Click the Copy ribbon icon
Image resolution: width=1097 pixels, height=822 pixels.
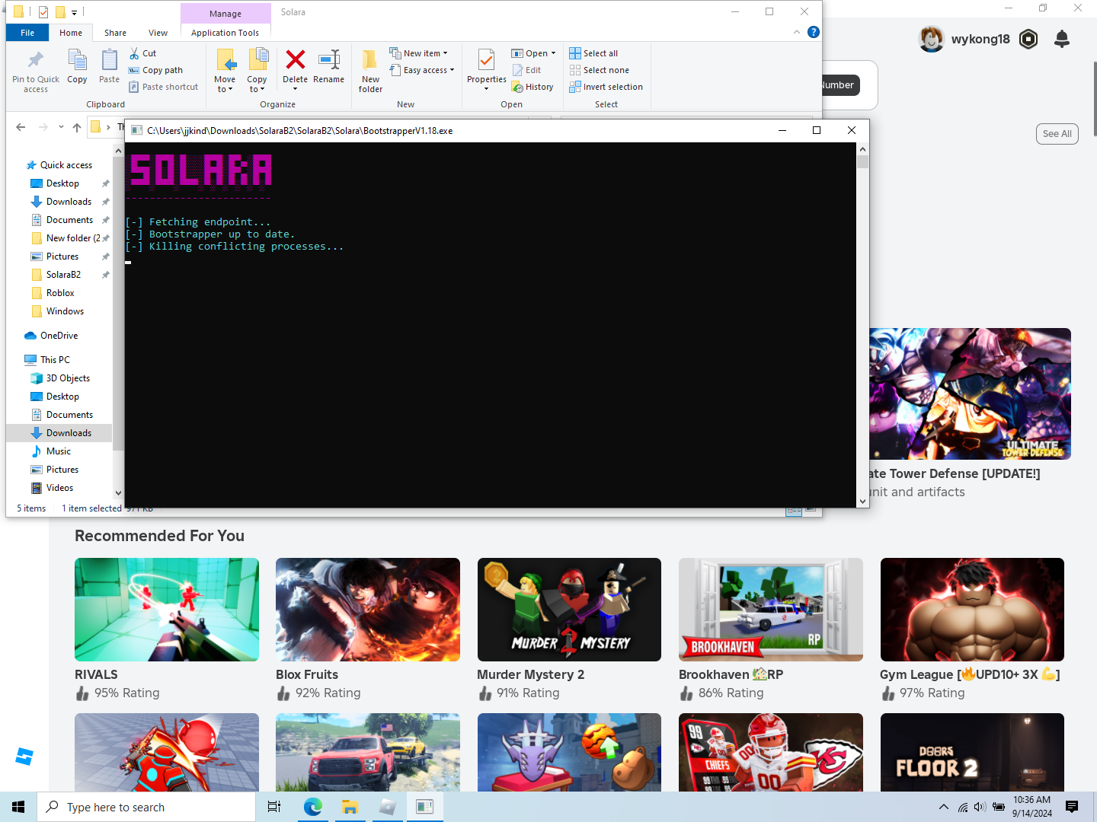(x=77, y=61)
